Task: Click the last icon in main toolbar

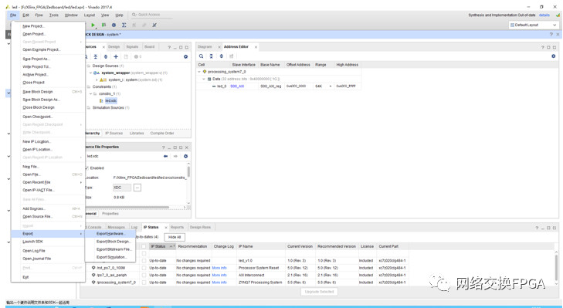Action: click(x=154, y=25)
